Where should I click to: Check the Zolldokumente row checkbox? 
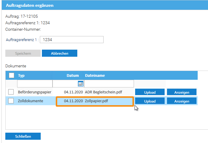11,101
